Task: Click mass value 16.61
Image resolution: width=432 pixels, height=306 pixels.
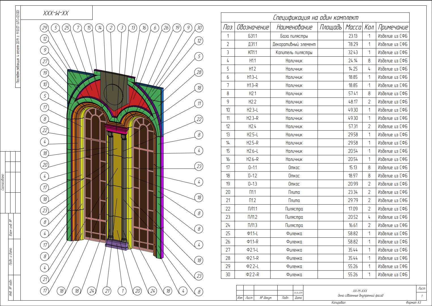Action: [x=353, y=225]
